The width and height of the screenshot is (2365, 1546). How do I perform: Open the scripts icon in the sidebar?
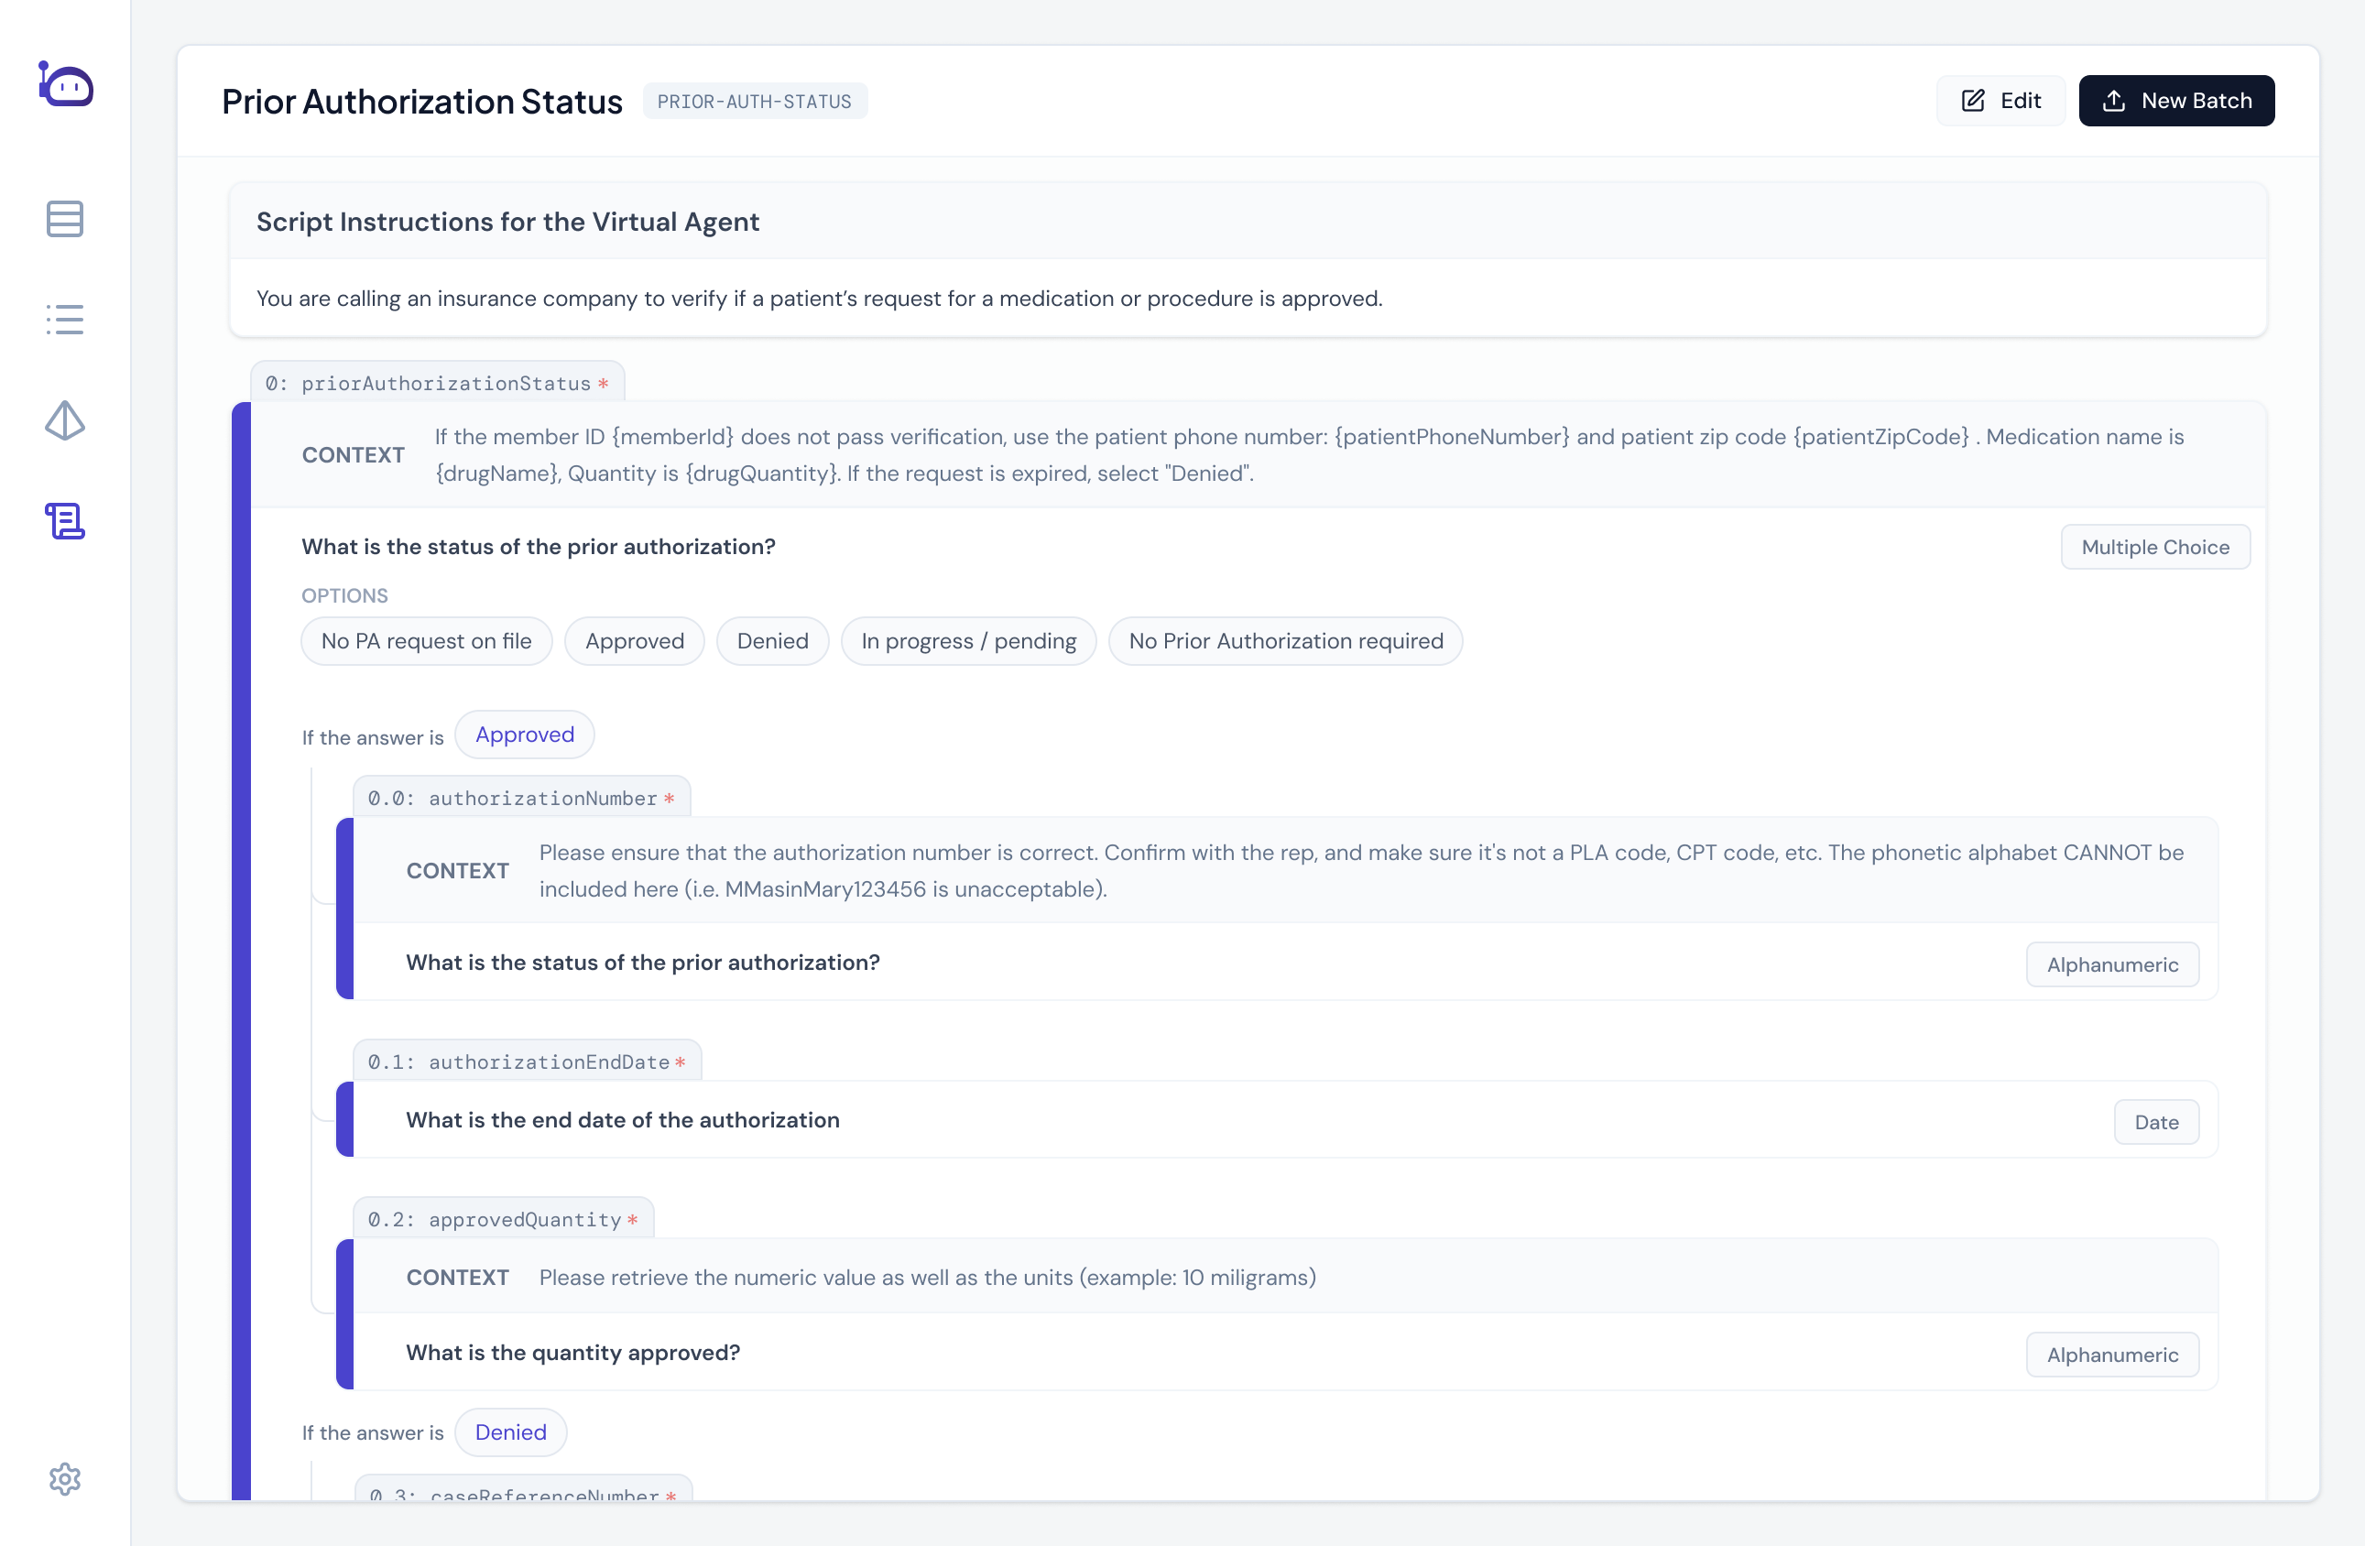coord(63,520)
